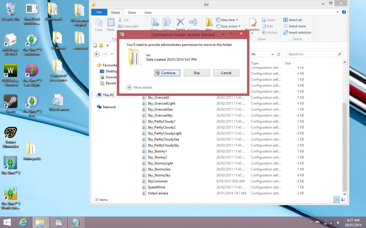Select the Sky_PartlyCloudyLight file
366x228 pixels.
(164, 133)
